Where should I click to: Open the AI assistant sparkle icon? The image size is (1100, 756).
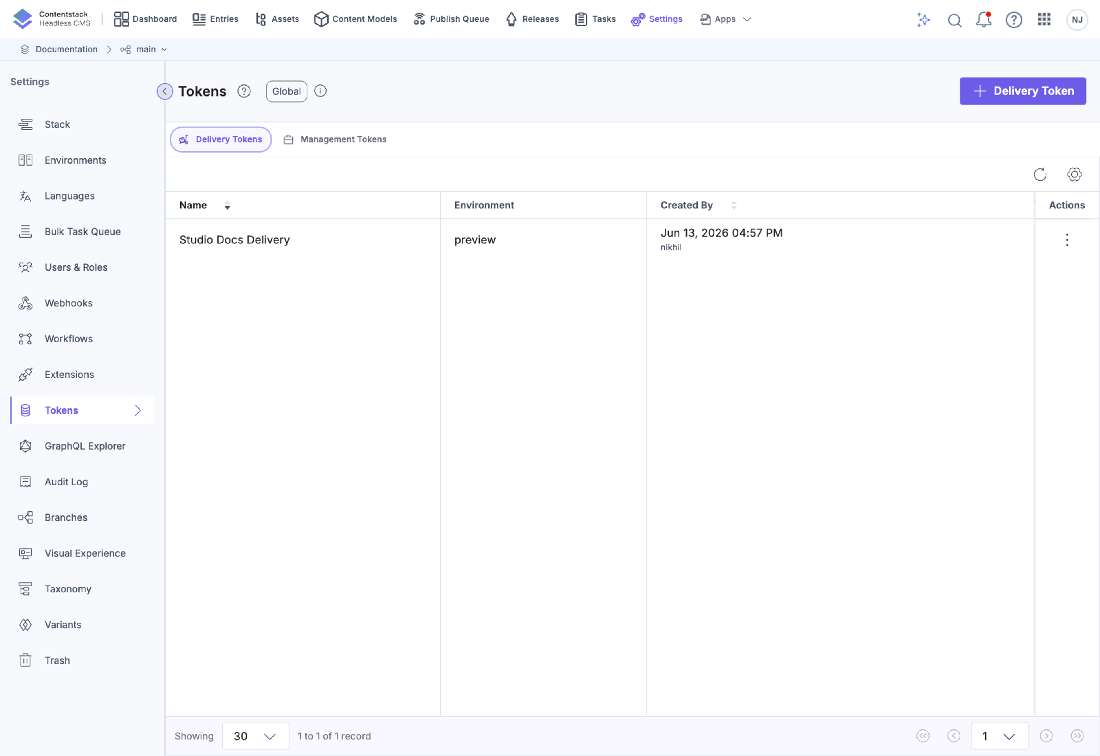(923, 20)
